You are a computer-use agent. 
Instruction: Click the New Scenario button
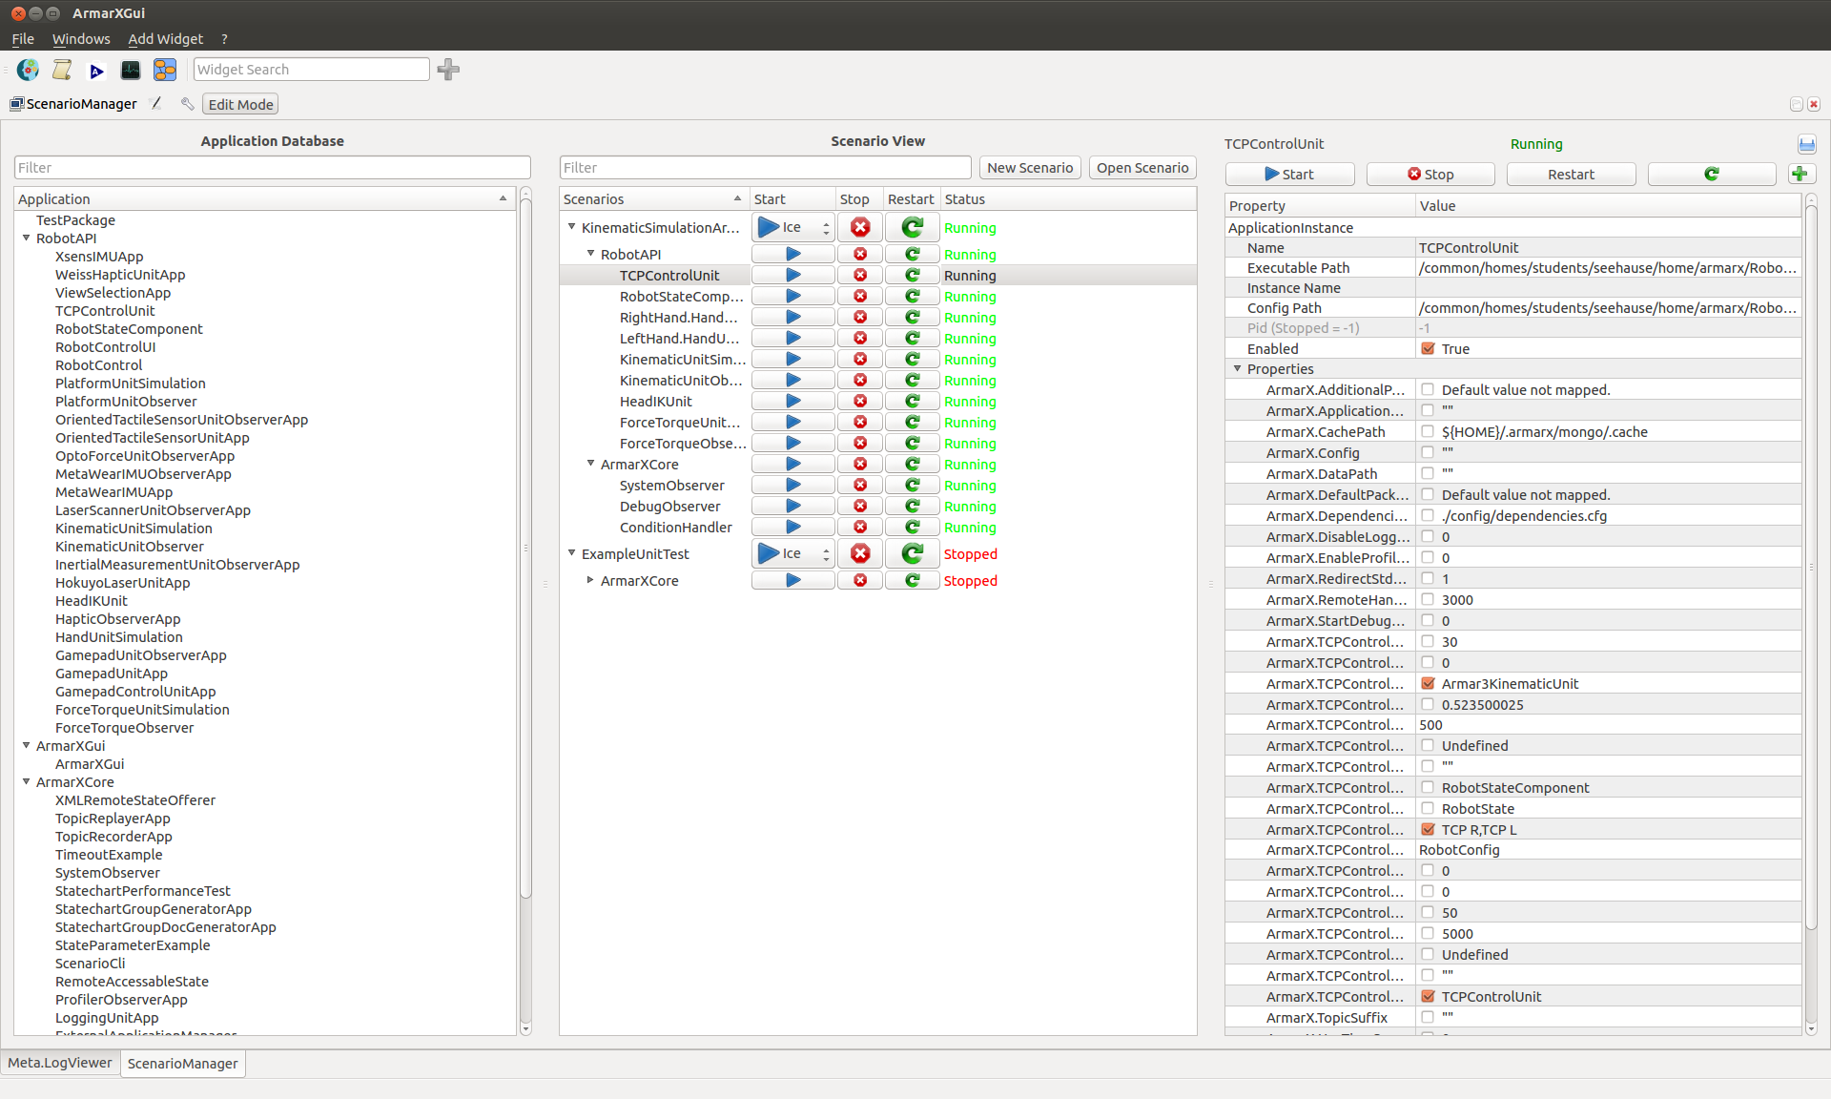1030,168
